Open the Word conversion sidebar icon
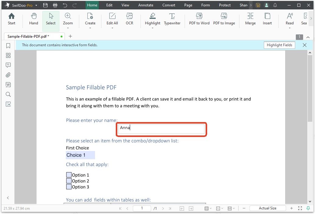The height and width of the screenshot is (214, 315). [x=8, y=85]
